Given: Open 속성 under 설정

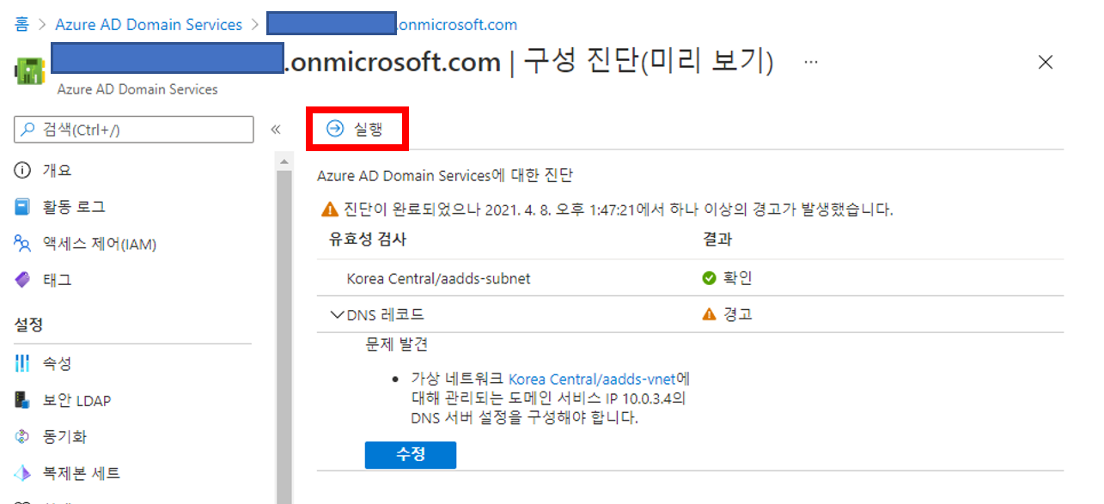Looking at the screenshot, I should click(x=57, y=364).
